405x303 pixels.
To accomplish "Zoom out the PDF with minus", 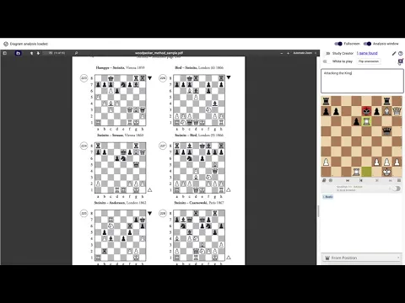I will point(282,53).
